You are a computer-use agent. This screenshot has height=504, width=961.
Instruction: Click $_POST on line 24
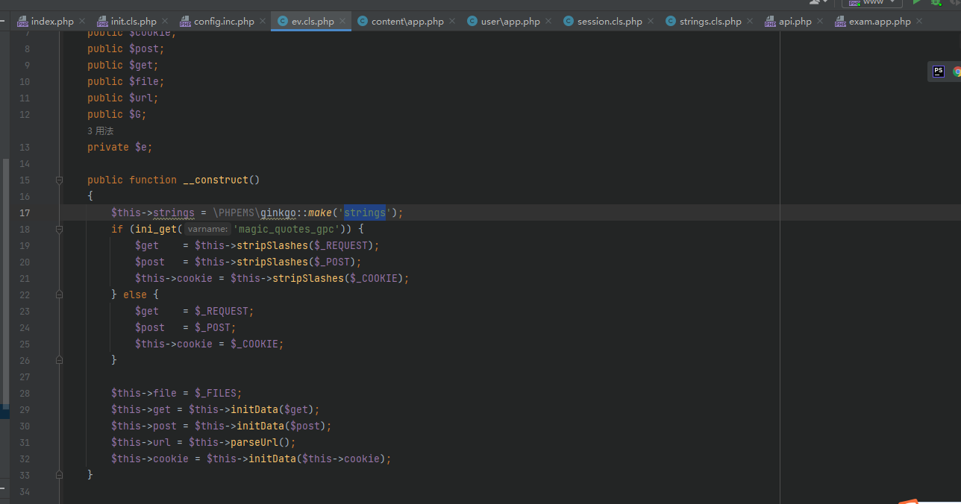click(212, 327)
